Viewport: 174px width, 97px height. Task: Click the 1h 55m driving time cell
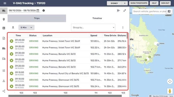(x=109, y=54)
